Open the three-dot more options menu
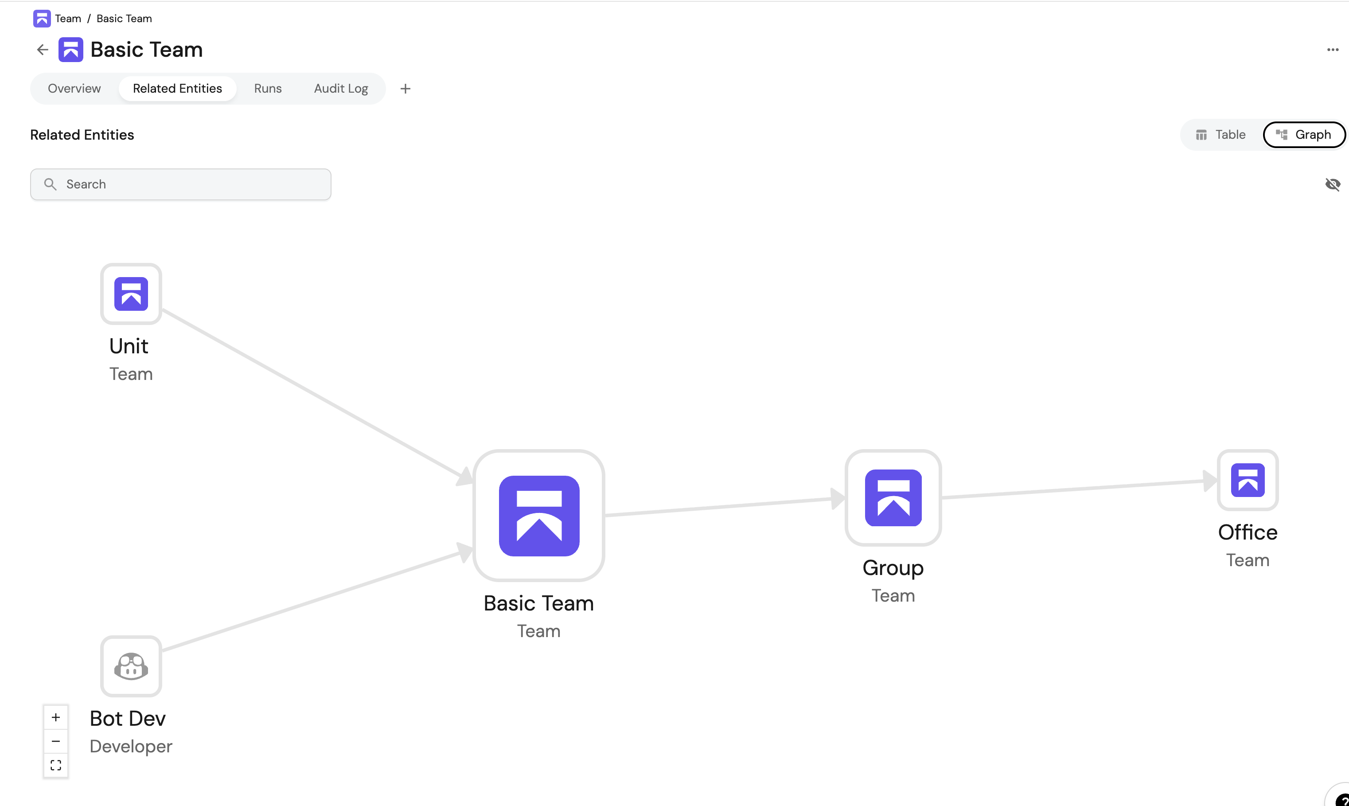Viewport: 1349px width, 806px height. (1332, 50)
